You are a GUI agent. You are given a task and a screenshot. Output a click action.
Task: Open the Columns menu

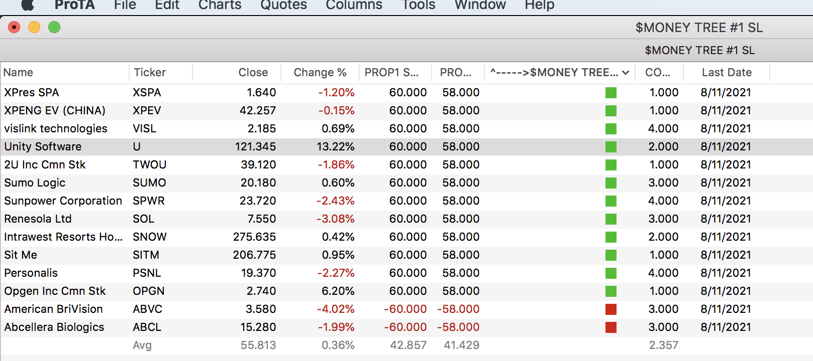click(354, 5)
